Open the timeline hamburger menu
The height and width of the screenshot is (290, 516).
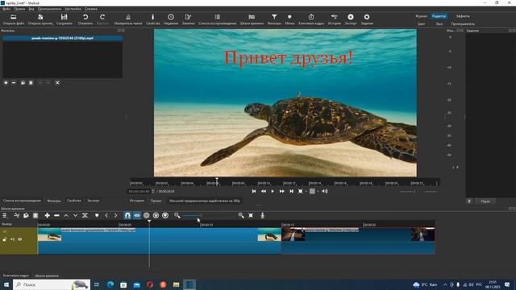pos(5,215)
